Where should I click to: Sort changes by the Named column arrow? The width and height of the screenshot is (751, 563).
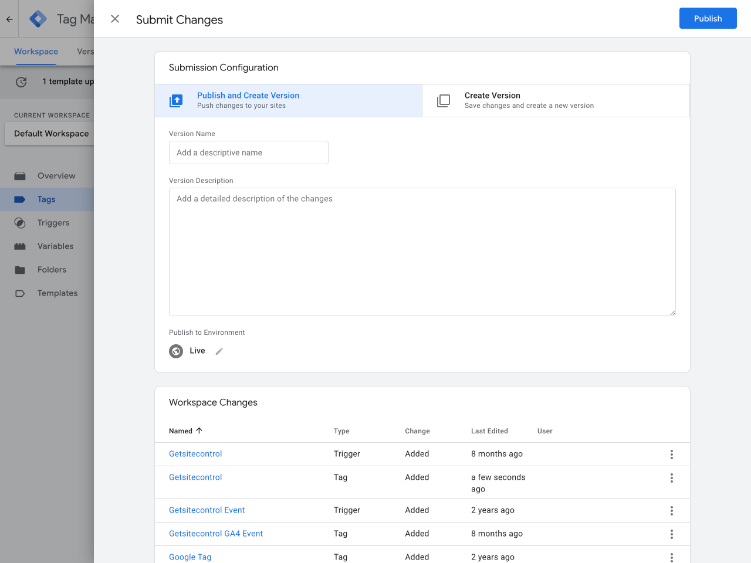(x=199, y=430)
